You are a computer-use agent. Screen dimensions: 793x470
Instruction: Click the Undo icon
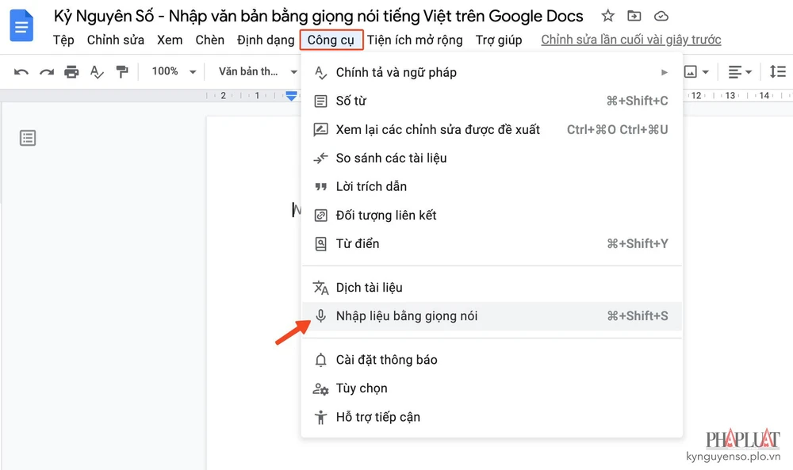(21, 71)
